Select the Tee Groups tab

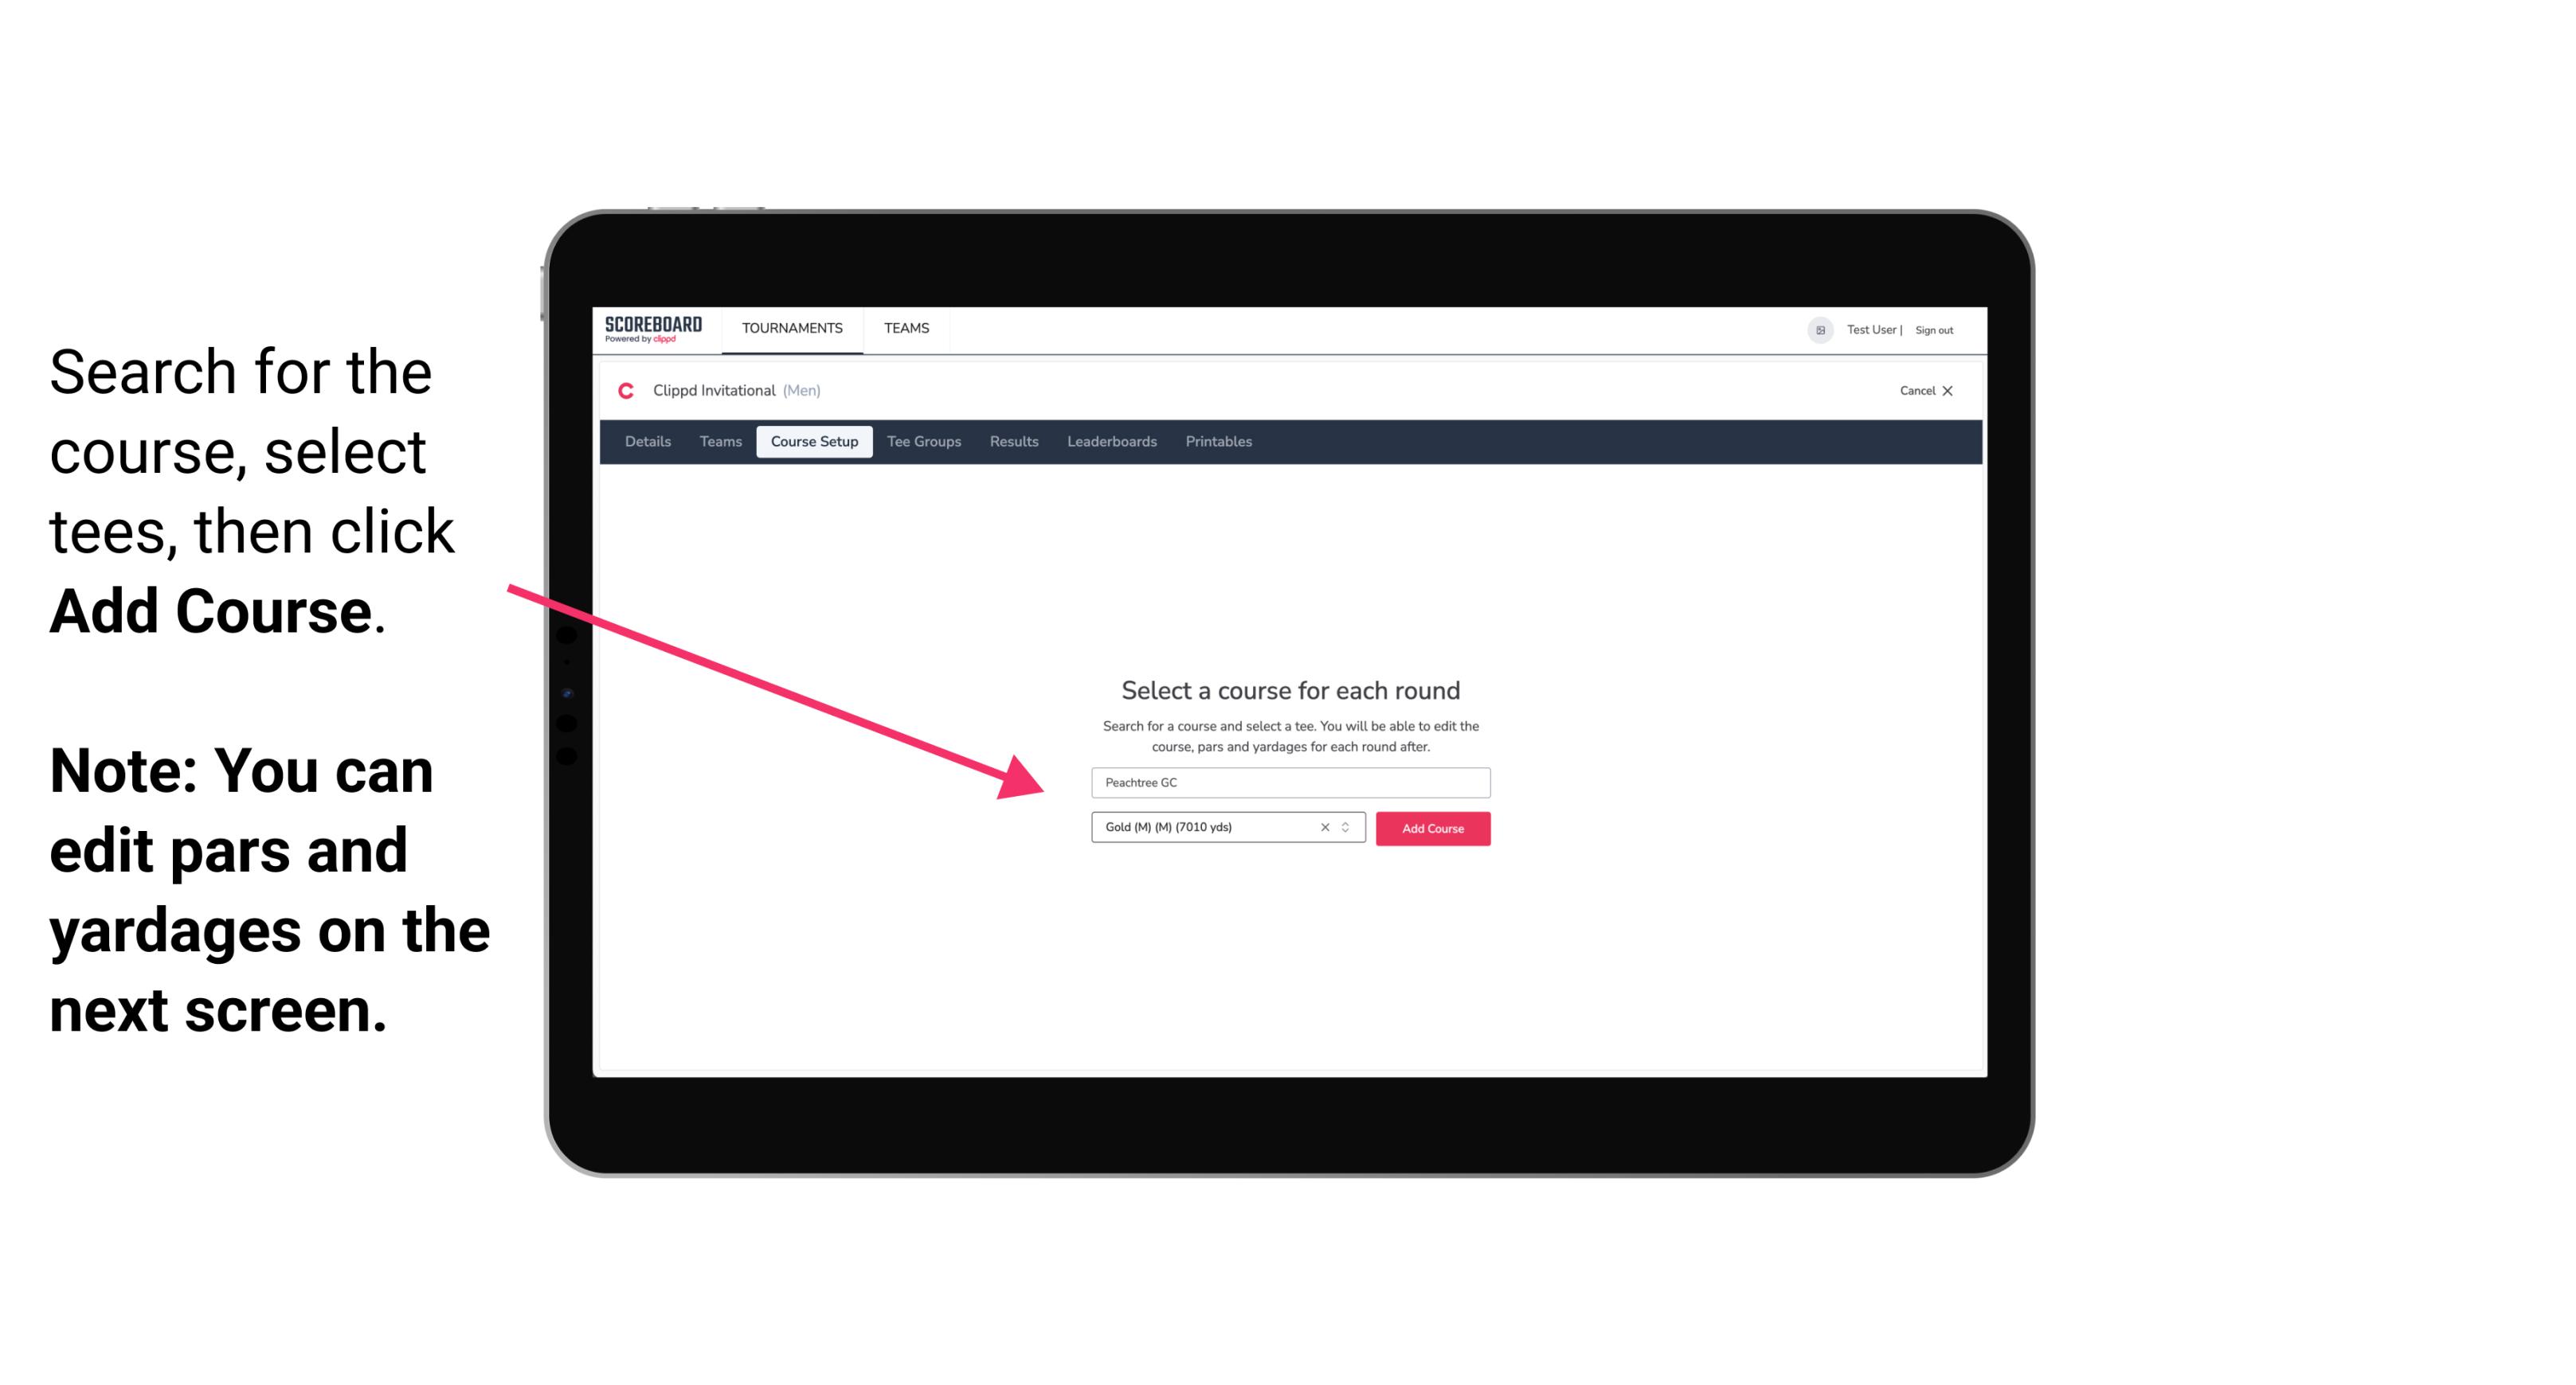[x=922, y=442]
